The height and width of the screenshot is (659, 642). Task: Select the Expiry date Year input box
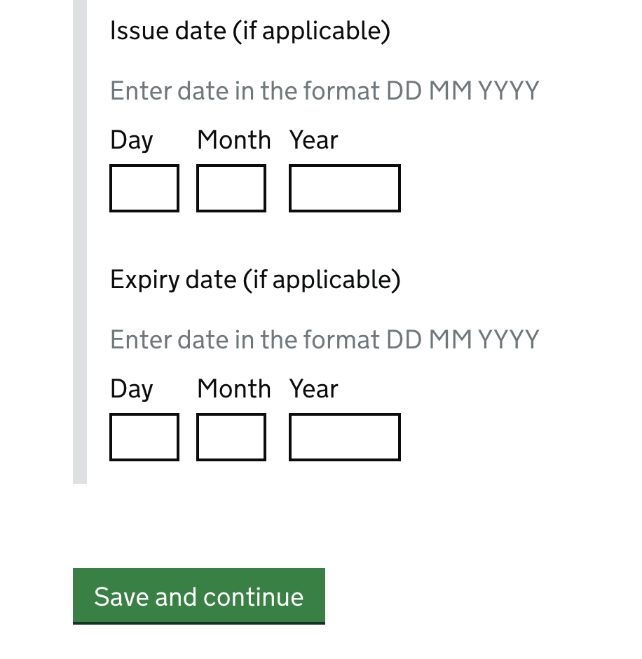(345, 437)
